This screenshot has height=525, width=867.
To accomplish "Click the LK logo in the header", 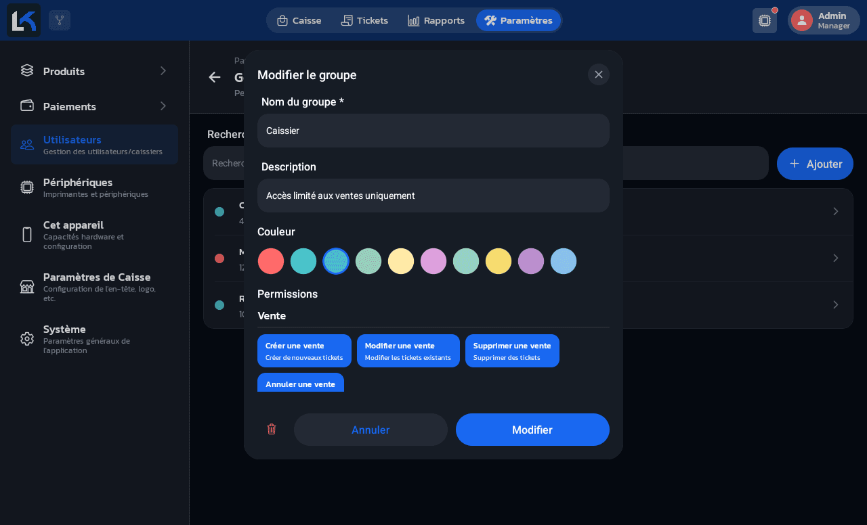I will (x=24, y=20).
